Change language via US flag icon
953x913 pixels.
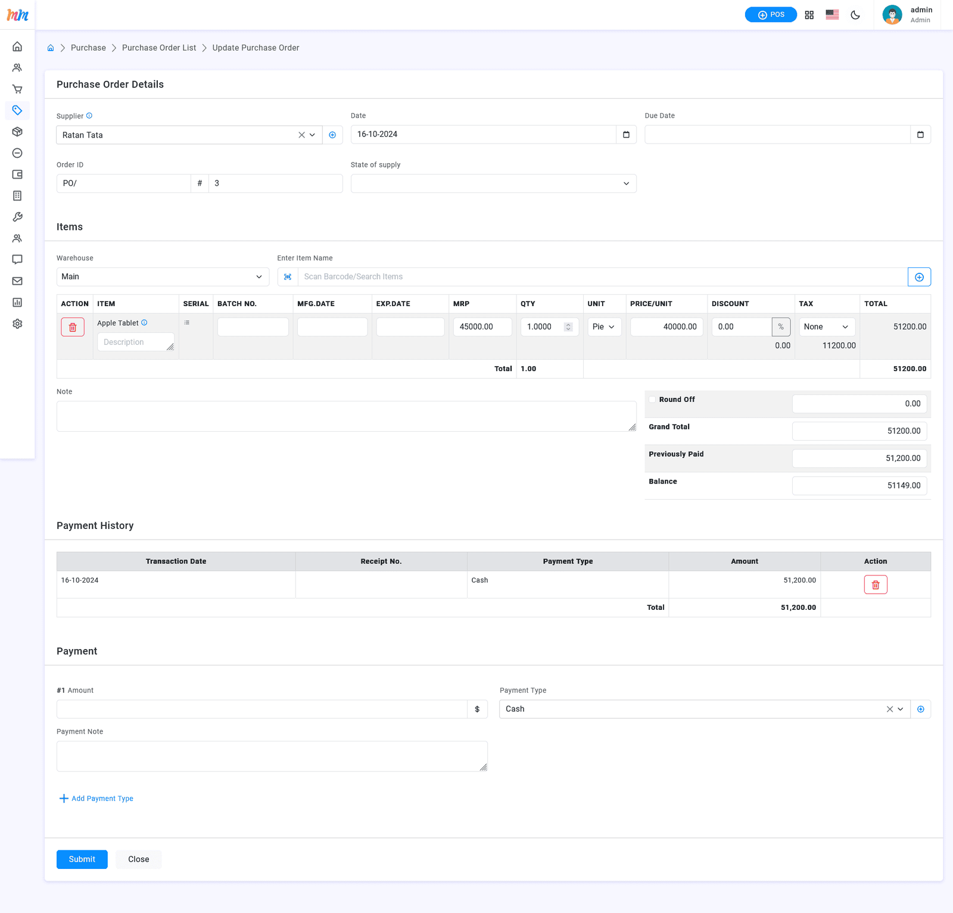[x=832, y=15]
